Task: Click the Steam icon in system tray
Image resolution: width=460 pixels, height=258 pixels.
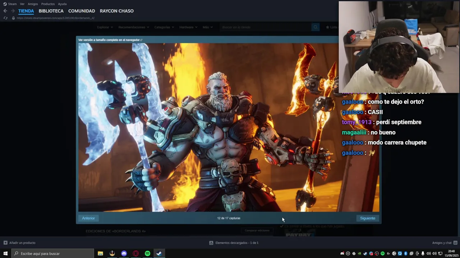Action: click(x=365, y=253)
